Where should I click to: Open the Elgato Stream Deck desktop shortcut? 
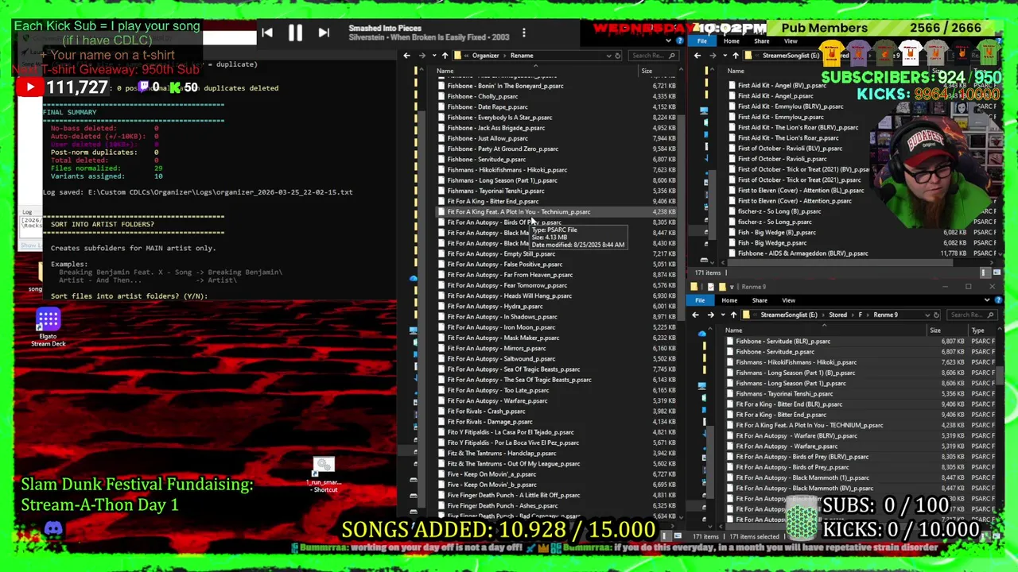(x=48, y=327)
